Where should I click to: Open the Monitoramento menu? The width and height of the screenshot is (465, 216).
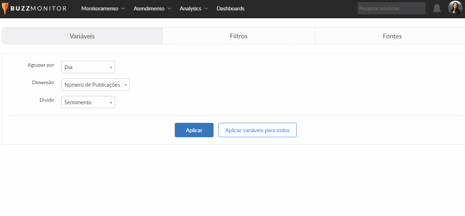pyautogui.click(x=100, y=9)
